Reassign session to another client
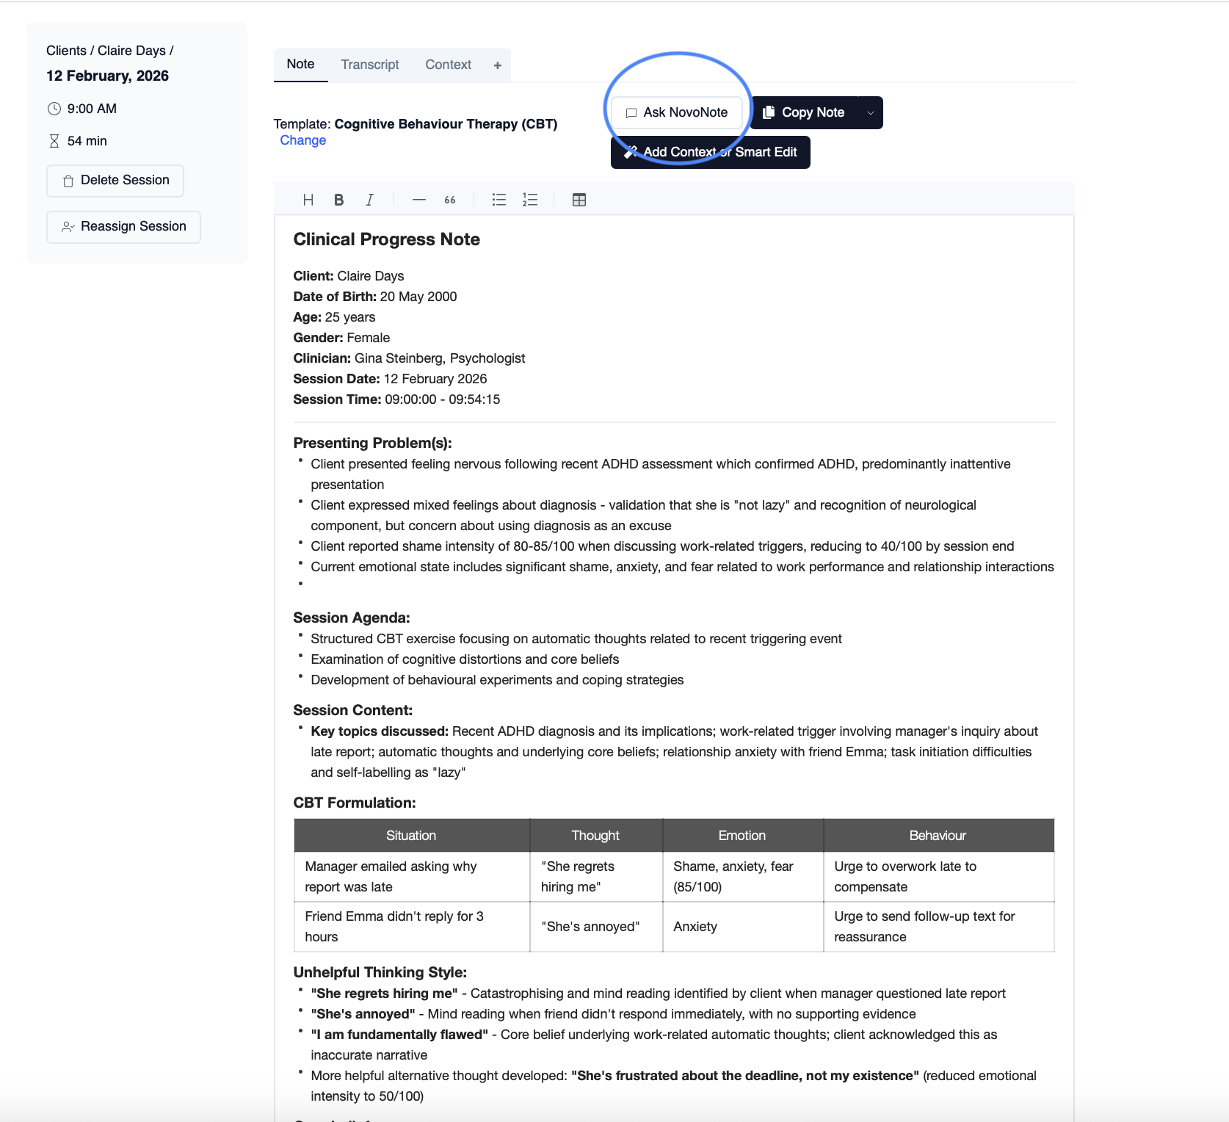 pyautogui.click(x=123, y=227)
